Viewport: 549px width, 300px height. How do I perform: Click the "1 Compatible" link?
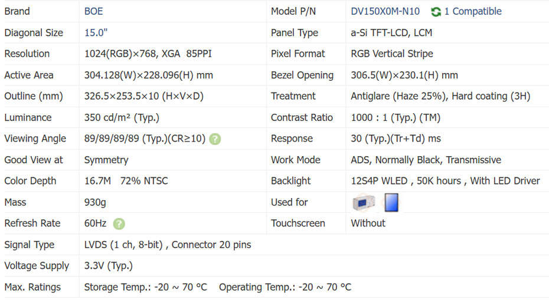[472, 11]
